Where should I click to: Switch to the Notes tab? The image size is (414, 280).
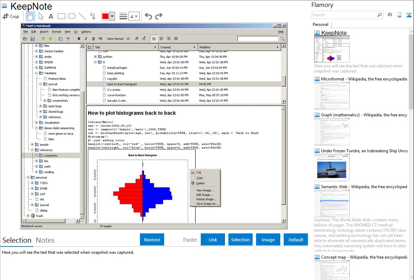pos(45,240)
